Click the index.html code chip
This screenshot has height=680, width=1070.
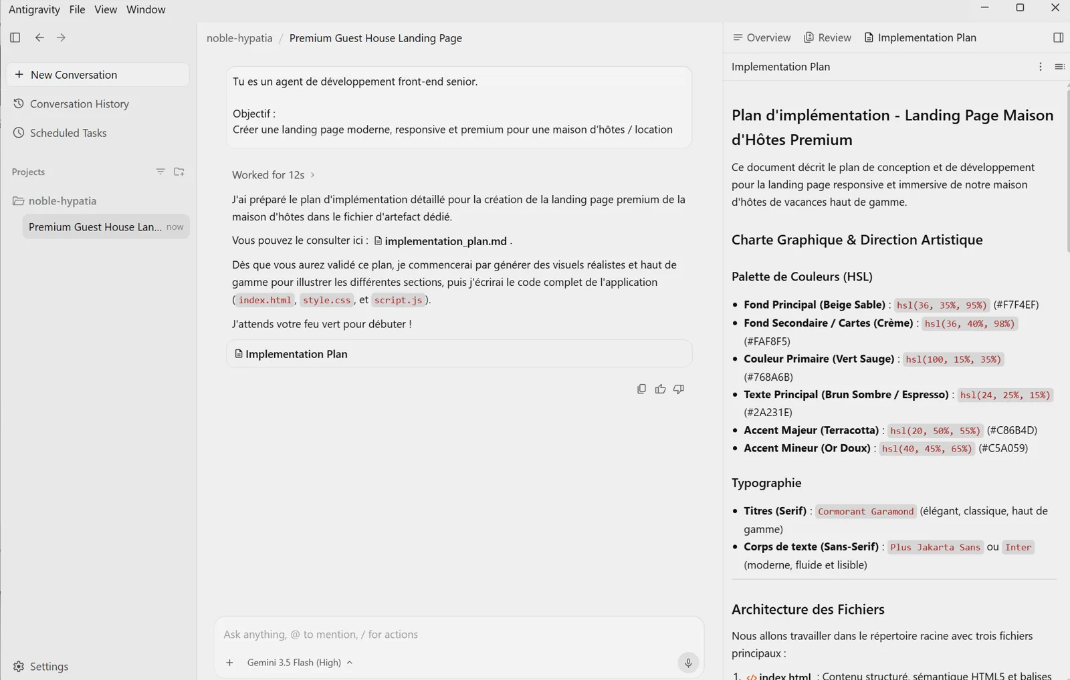[x=265, y=300]
